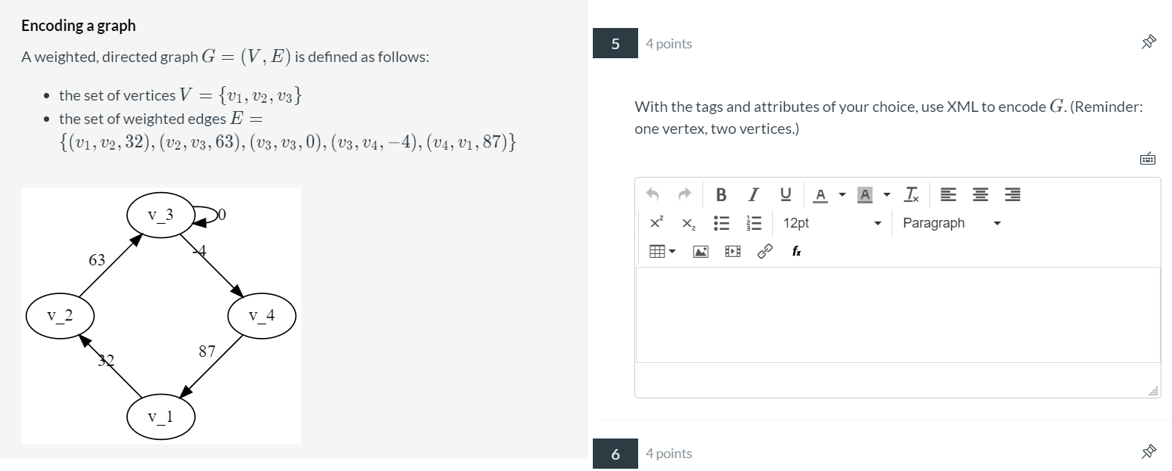Open the math equation (fx) editor
Screen dimensions: 1172x471
click(795, 251)
